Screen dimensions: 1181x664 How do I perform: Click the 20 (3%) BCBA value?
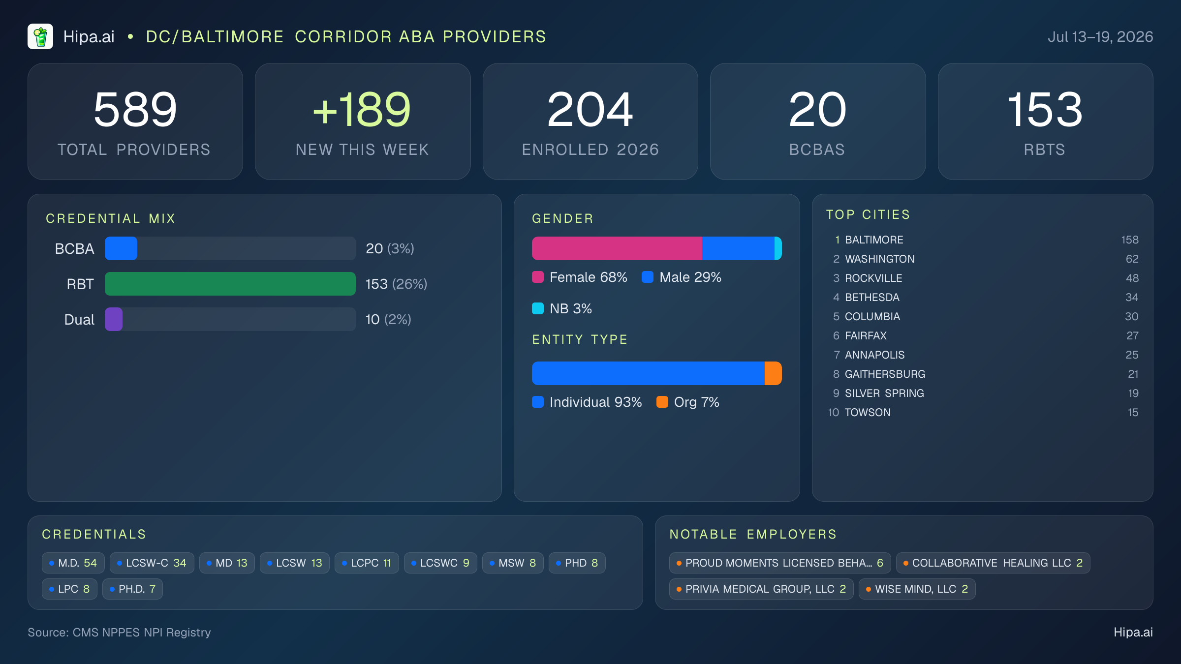pos(390,248)
